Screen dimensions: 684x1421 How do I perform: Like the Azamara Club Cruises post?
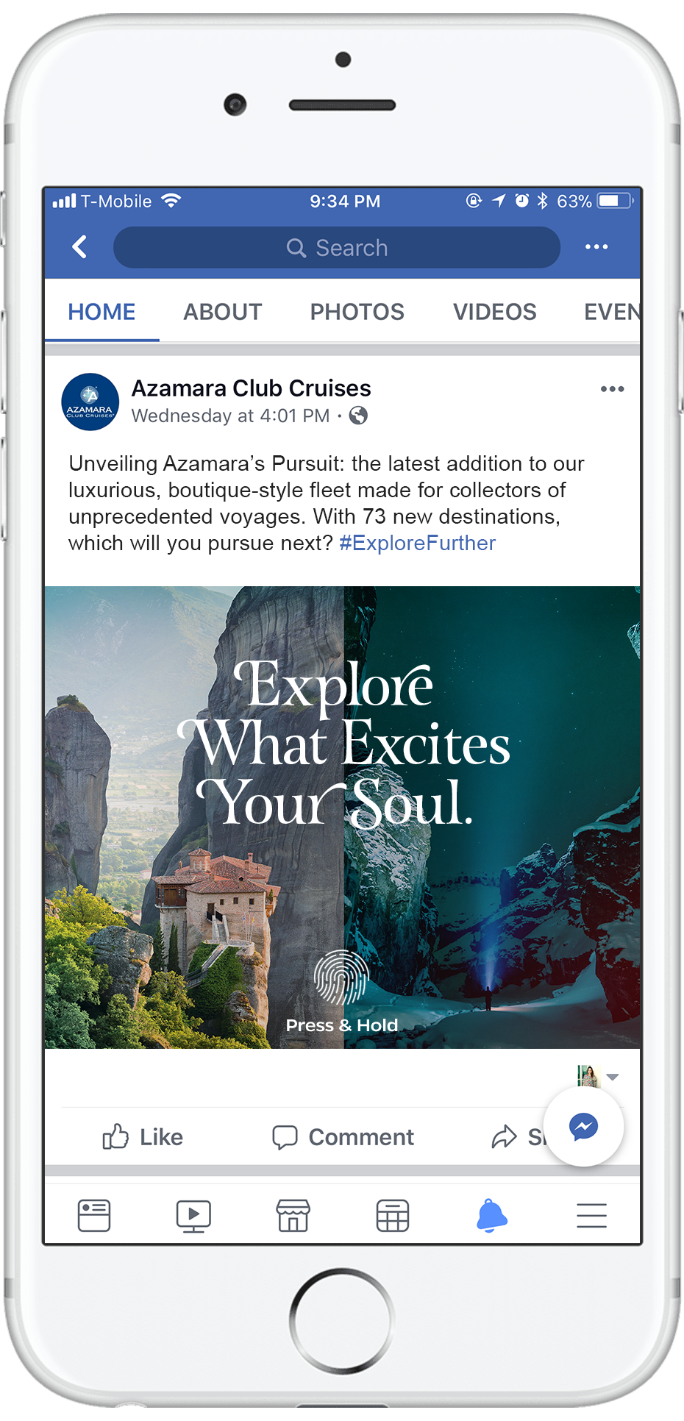tap(143, 1137)
